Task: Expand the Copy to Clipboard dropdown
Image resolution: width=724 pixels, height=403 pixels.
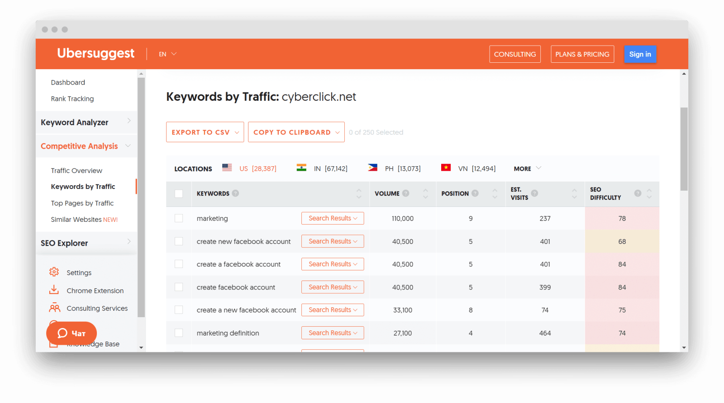Action: pyautogui.click(x=296, y=132)
